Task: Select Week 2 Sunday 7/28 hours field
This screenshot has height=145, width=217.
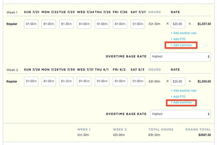Action: tap(31, 81)
